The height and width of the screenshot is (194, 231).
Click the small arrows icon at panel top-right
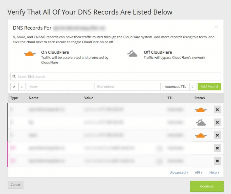point(216,27)
